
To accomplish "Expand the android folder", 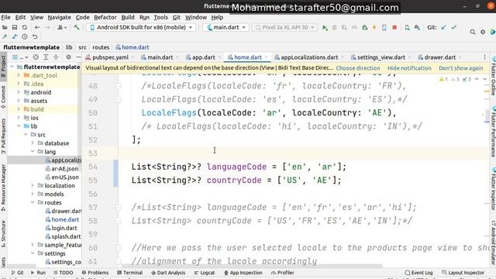I will (19, 92).
